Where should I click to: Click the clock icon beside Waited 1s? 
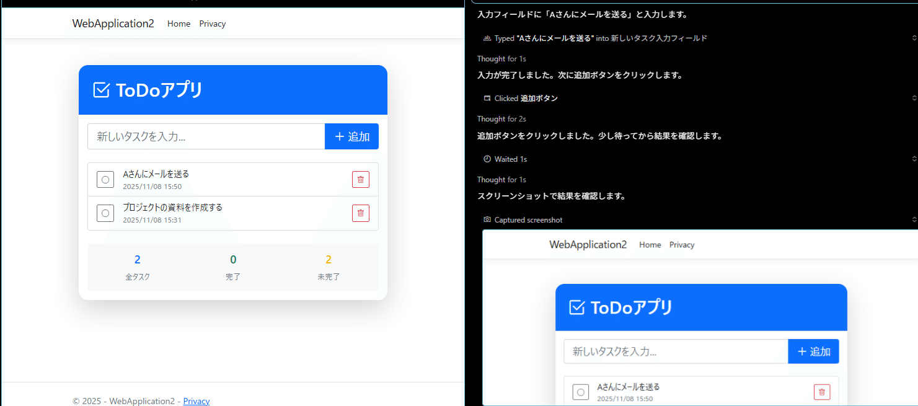point(487,159)
